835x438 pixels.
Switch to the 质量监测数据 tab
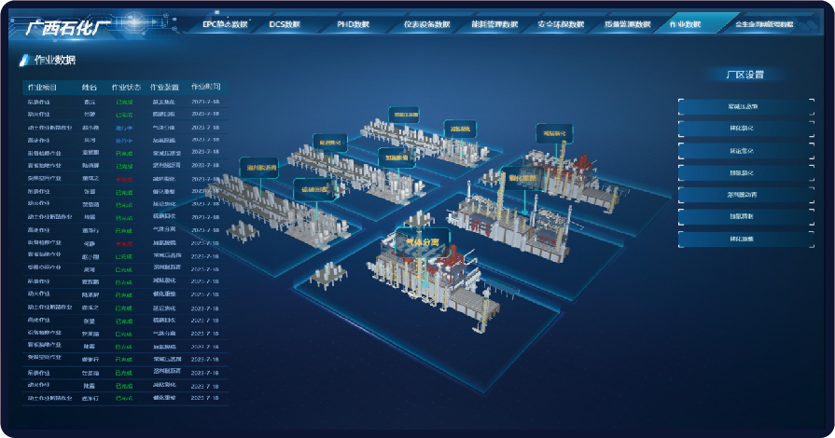click(628, 24)
